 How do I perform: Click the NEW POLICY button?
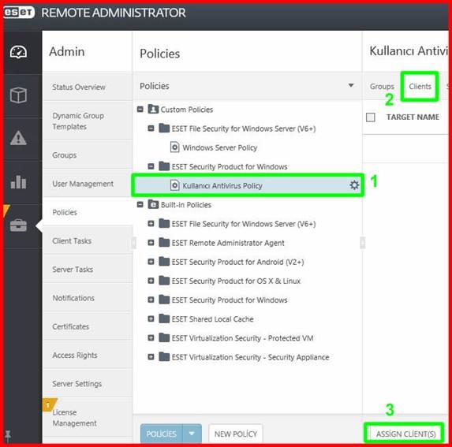pyautogui.click(x=236, y=434)
